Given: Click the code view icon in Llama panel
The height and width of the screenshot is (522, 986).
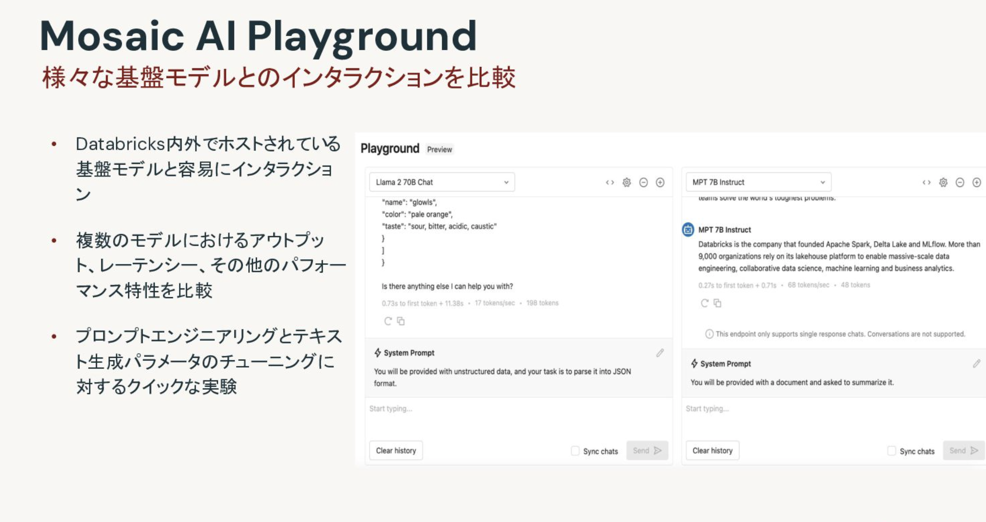Looking at the screenshot, I should click(x=610, y=183).
